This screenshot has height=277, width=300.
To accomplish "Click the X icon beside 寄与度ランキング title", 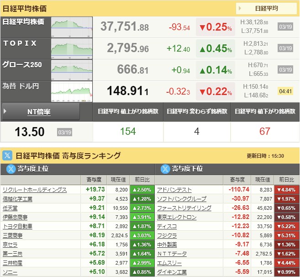I will (7, 155).
